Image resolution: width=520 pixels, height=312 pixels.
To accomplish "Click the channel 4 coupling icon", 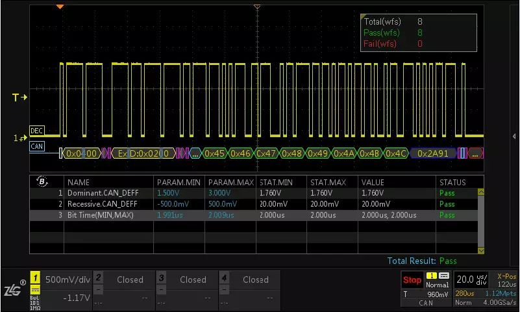I will [x=224, y=290].
